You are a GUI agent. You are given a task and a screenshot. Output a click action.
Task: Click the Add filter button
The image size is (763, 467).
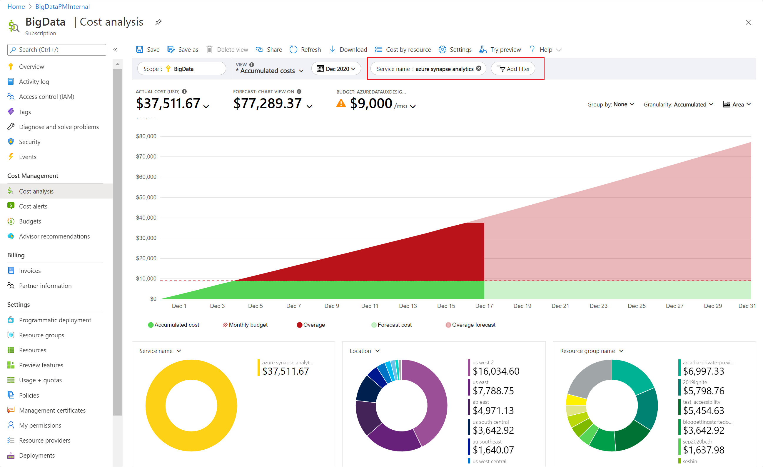click(514, 69)
